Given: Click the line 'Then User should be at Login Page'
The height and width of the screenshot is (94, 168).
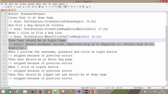Looking at the screenshot, I should pos(37,40).
